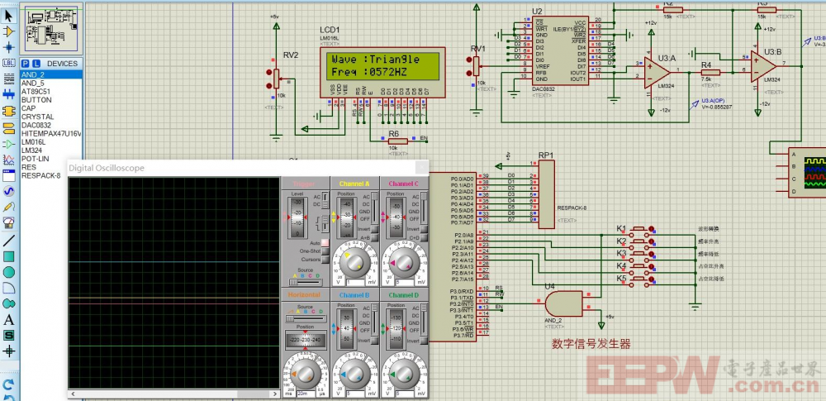The width and height of the screenshot is (826, 401).
Task: Select the 2D Closed Path tool
Action: pyautogui.click(x=8, y=304)
